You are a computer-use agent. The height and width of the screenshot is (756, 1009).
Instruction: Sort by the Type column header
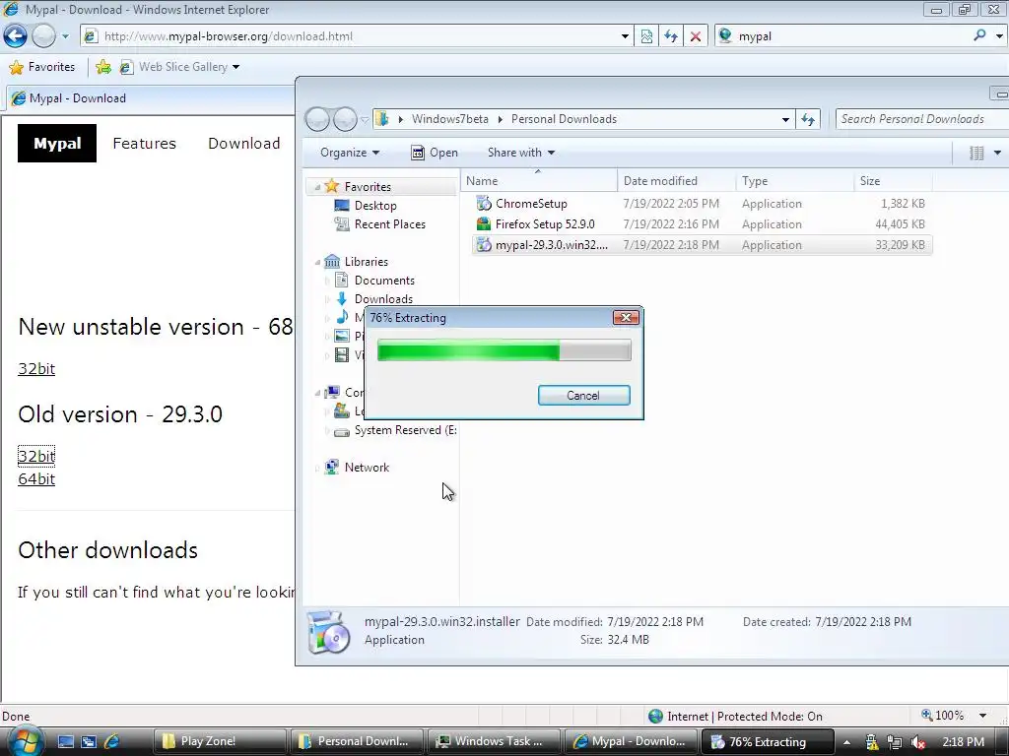tap(795, 181)
